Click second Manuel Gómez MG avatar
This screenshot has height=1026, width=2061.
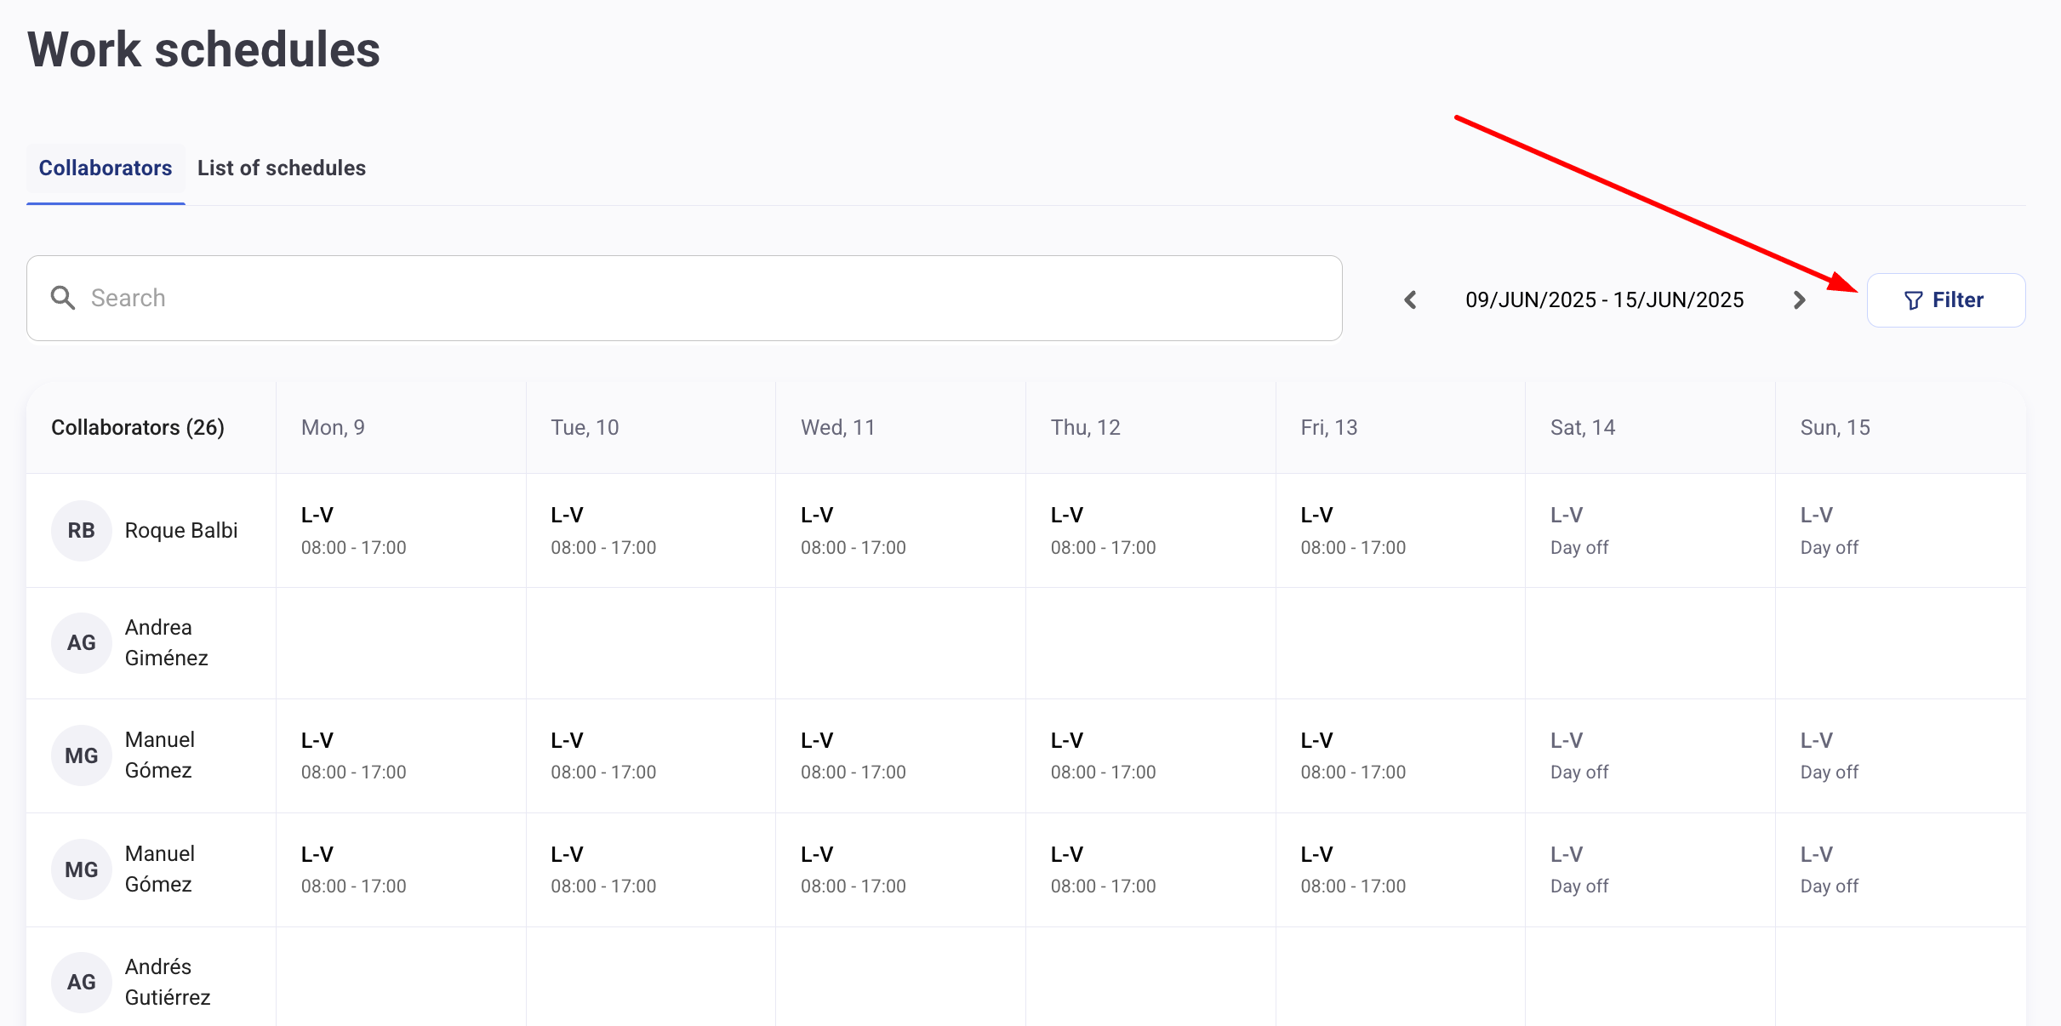point(81,869)
